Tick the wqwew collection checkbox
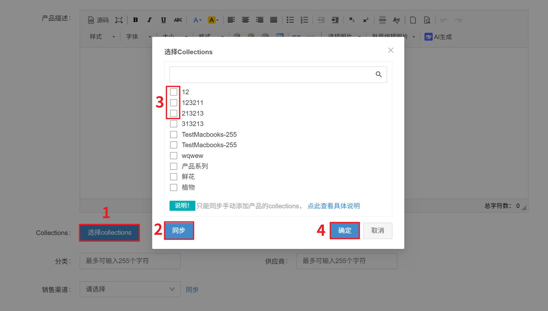Screen dimensions: 548x311 pyautogui.click(x=174, y=156)
